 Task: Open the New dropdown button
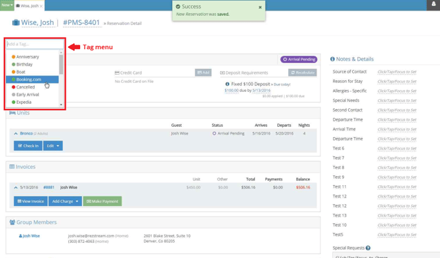pos(7,5)
